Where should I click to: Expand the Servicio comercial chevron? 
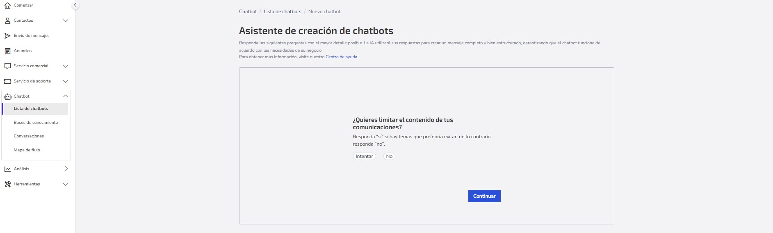click(x=65, y=66)
